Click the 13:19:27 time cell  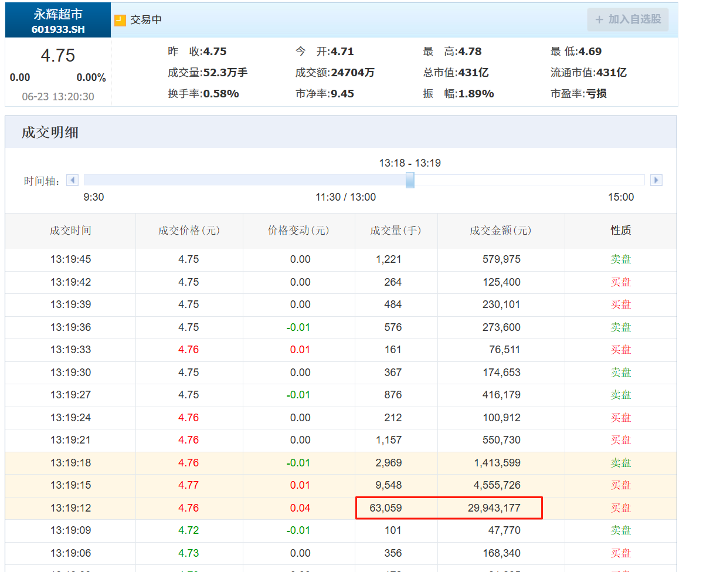coord(70,395)
